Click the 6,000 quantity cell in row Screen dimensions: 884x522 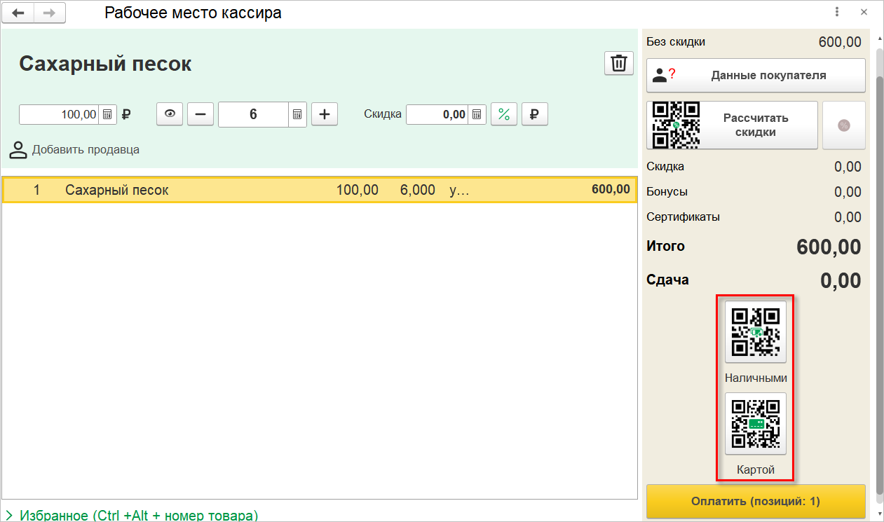click(x=418, y=190)
